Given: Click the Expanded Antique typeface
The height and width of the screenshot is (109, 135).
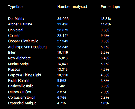Looking at the screenshot, I should coord(22,103).
